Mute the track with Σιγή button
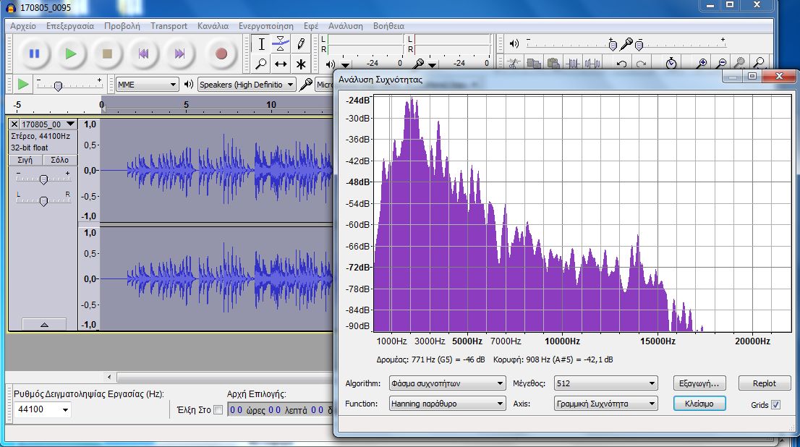 point(25,160)
